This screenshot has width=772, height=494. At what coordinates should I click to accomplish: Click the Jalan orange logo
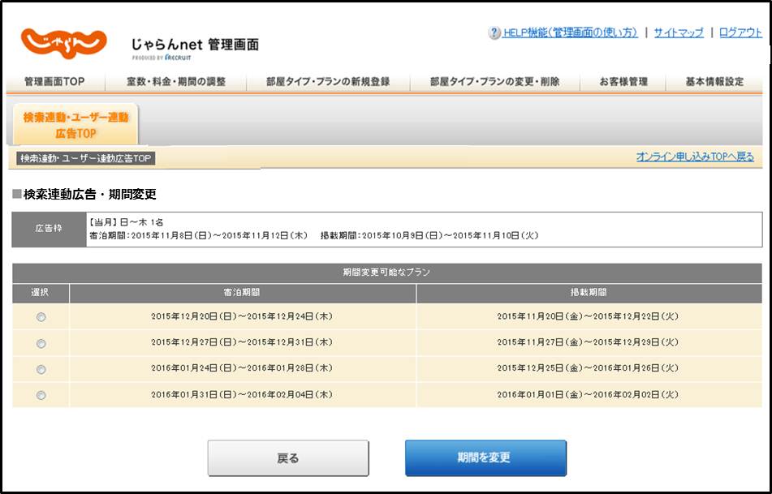pyautogui.click(x=63, y=43)
